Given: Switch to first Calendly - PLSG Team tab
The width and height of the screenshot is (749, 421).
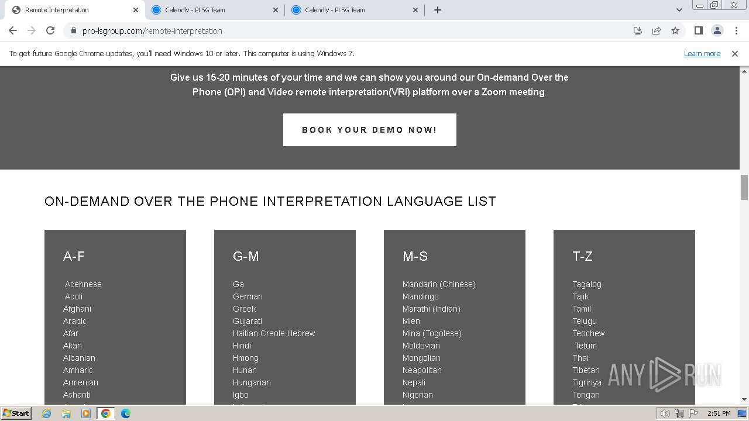Looking at the screenshot, I should [x=215, y=10].
